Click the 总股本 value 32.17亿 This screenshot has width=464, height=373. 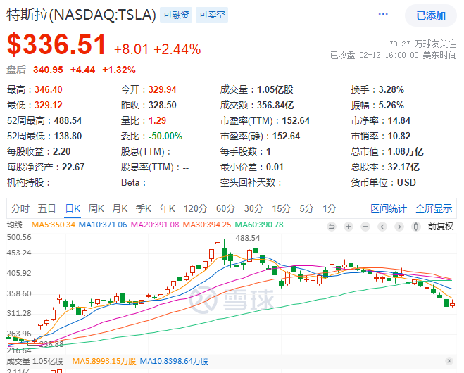[x=403, y=167]
